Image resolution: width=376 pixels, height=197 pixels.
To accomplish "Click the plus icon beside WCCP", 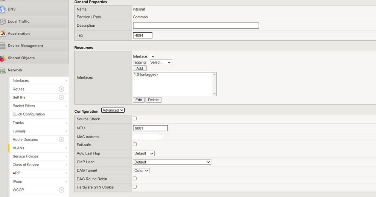I will pos(61,190).
